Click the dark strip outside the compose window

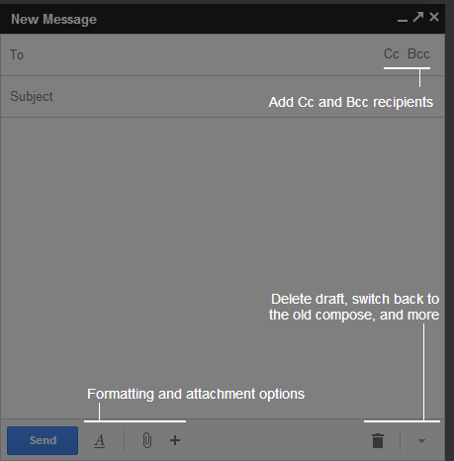tap(450, 230)
